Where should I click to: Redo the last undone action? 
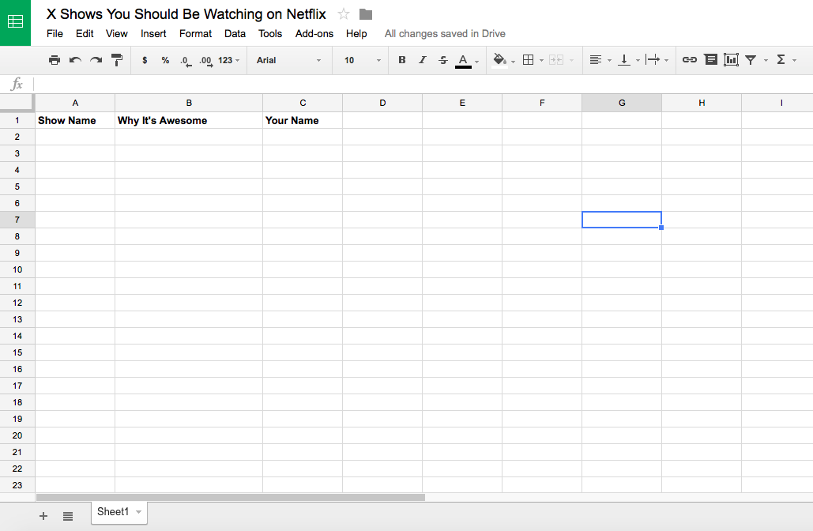(x=96, y=60)
